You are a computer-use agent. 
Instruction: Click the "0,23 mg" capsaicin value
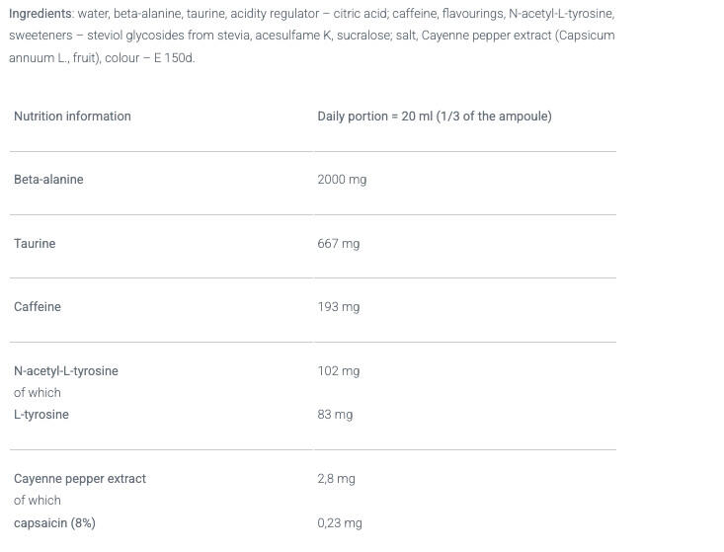click(x=340, y=523)
